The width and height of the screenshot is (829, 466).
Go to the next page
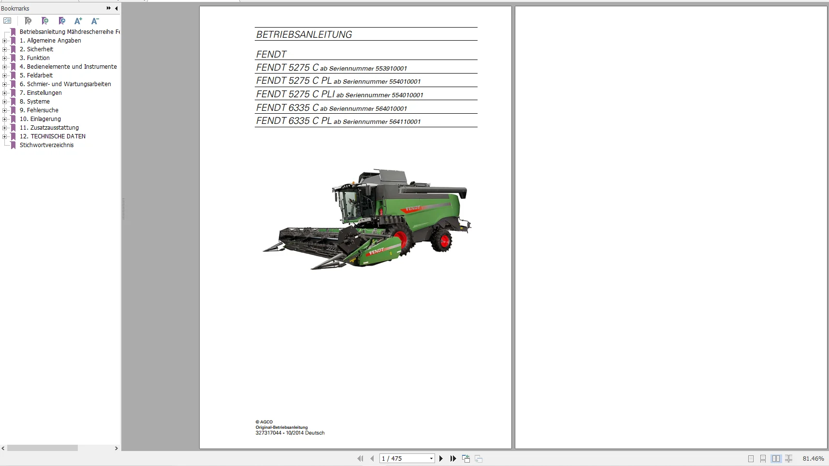tap(441, 458)
